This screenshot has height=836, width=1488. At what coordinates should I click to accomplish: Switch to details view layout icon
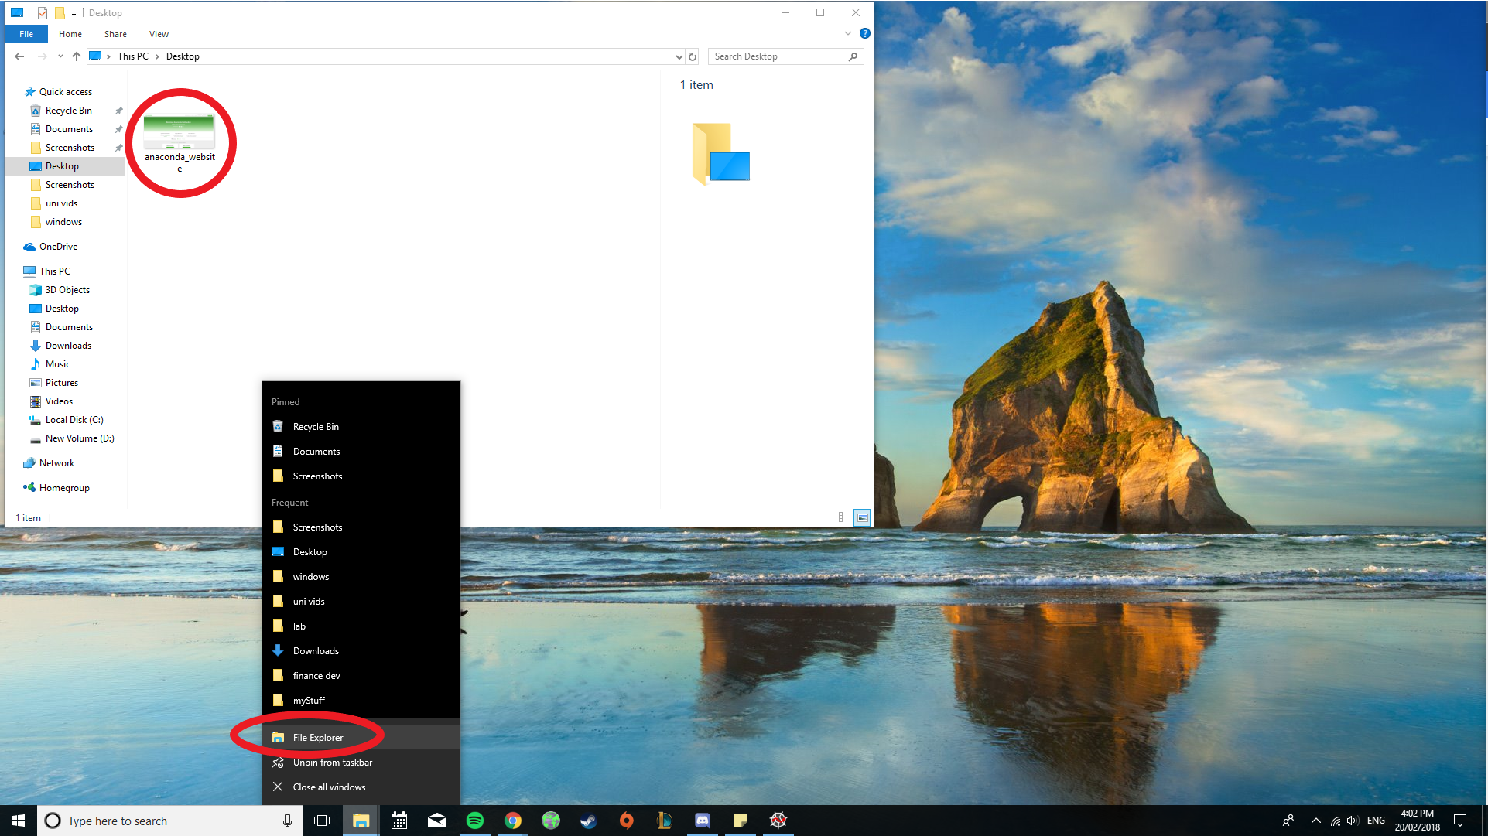pos(845,517)
